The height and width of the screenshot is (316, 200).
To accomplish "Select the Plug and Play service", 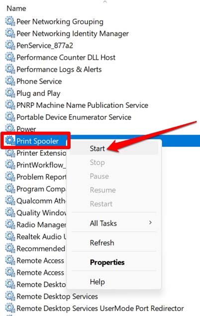I will point(38,93).
